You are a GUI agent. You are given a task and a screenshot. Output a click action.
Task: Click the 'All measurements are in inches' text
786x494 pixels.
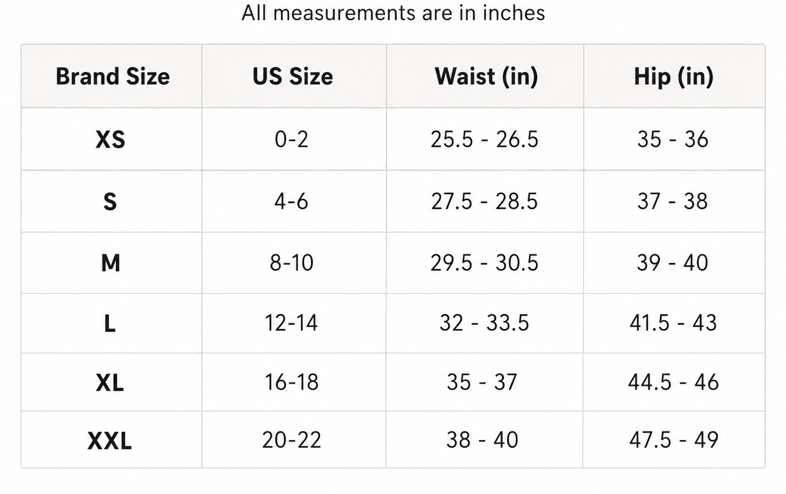[393, 12]
